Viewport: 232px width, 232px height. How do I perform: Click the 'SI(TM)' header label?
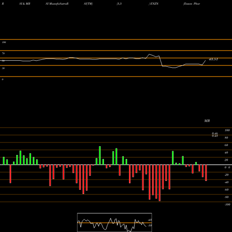click(x=88, y=4)
